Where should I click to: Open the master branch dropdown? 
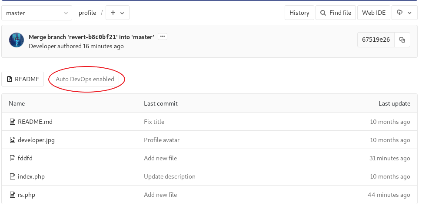(x=37, y=13)
